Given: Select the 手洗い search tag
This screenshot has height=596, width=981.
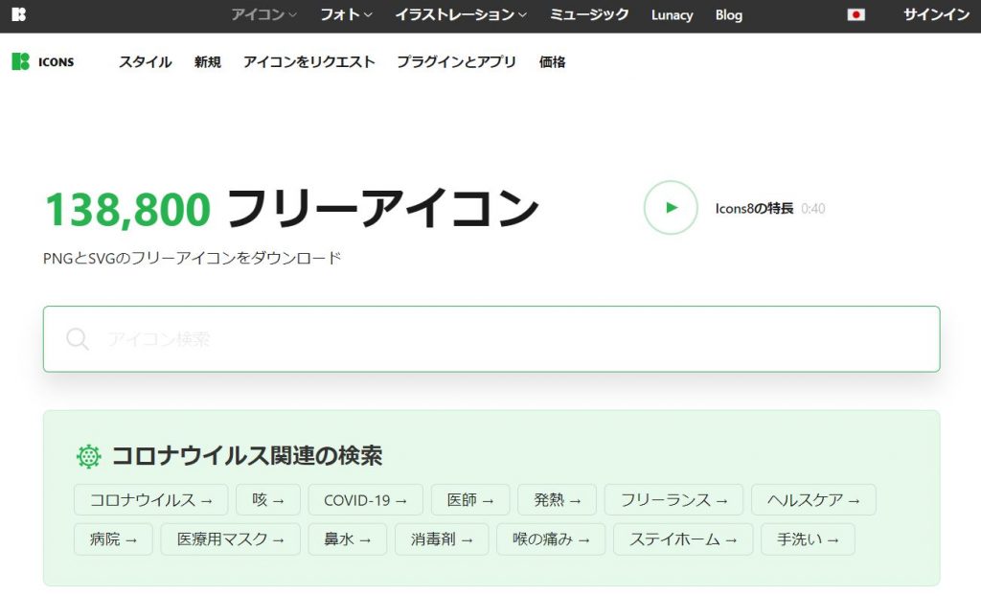Looking at the screenshot, I should [x=807, y=539].
